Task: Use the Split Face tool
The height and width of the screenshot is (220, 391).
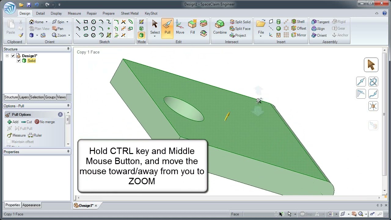Action: pyautogui.click(x=240, y=29)
